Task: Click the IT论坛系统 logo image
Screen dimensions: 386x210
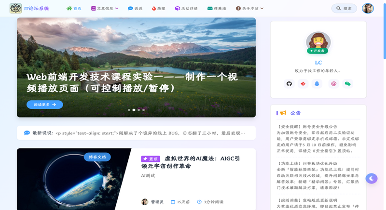Action: click(x=15, y=8)
